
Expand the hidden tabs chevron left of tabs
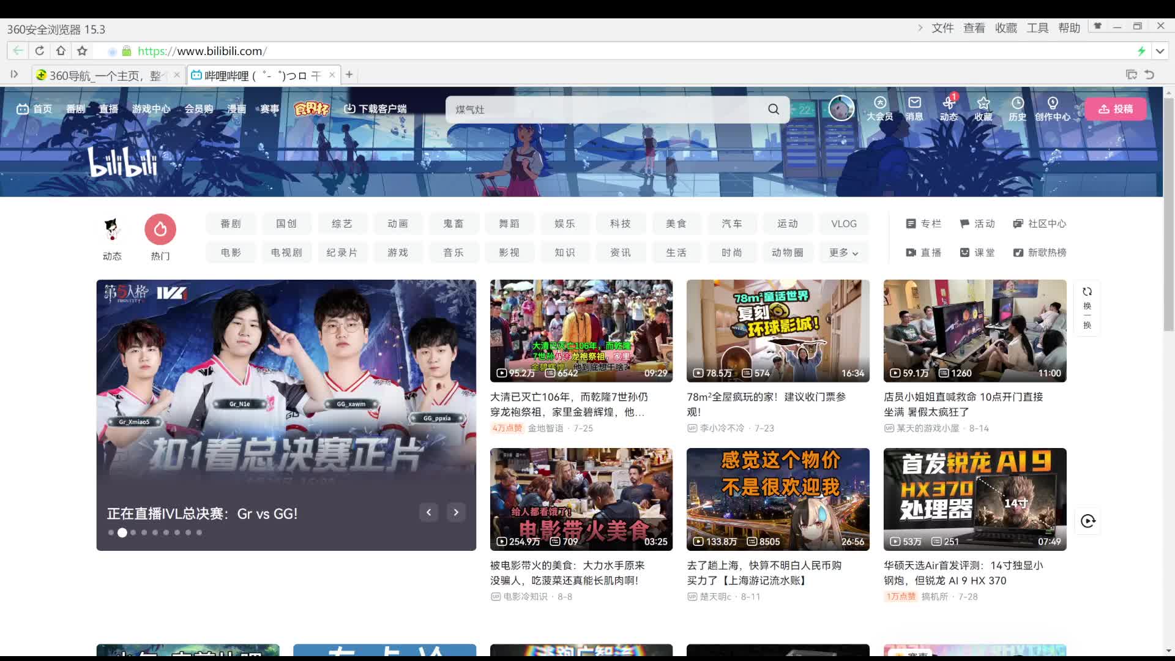tap(14, 74)
